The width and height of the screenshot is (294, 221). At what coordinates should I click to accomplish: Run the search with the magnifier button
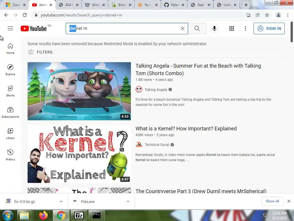coord(197,28)
